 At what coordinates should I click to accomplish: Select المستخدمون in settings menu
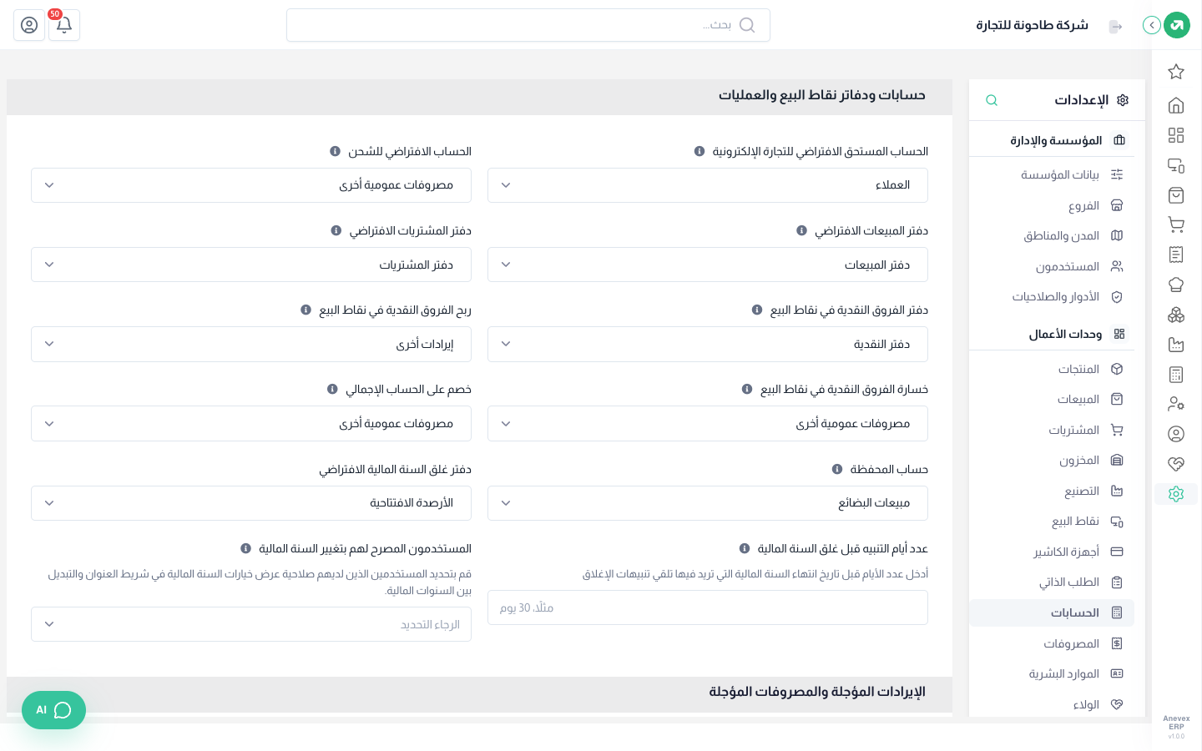[x=1052, y=266]
